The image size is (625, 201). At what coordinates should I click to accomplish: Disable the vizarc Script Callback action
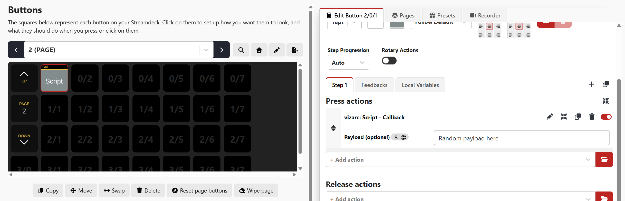pyautogui.click(x=606, y=117)
